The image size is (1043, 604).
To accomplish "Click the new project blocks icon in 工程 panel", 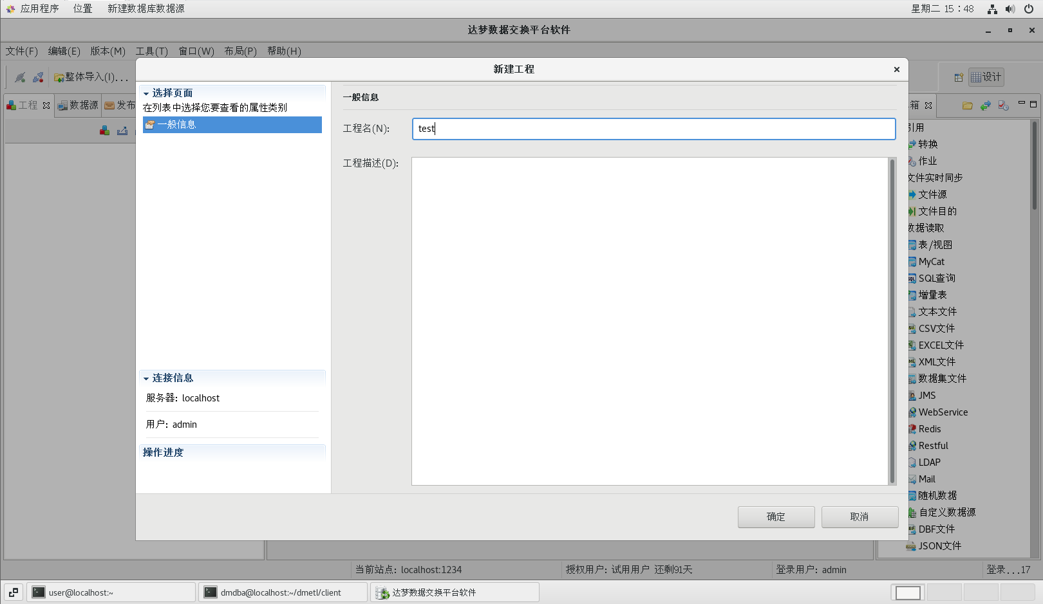I will [x=104, y=131].
